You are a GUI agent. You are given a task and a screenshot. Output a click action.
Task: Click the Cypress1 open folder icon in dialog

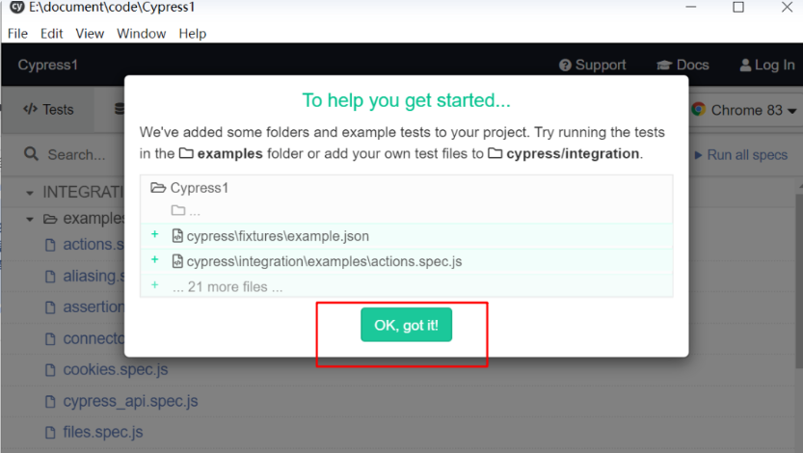click(x=158, y=188)
